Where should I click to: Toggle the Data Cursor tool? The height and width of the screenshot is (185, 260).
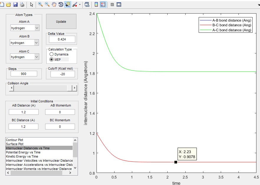tap(68, 4)
